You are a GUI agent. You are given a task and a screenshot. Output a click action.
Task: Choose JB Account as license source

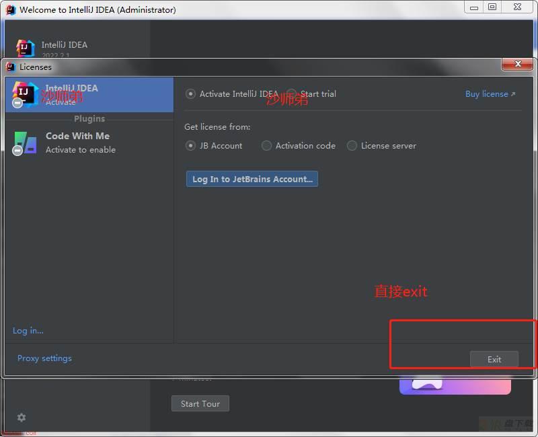(190, 146)
